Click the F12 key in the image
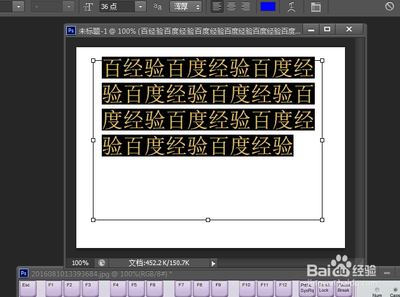This screenshot has width=400, height=297. [283, 288]
